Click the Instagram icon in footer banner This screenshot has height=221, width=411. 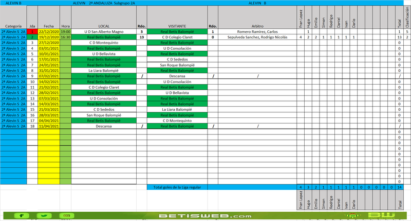coord(67,216)
